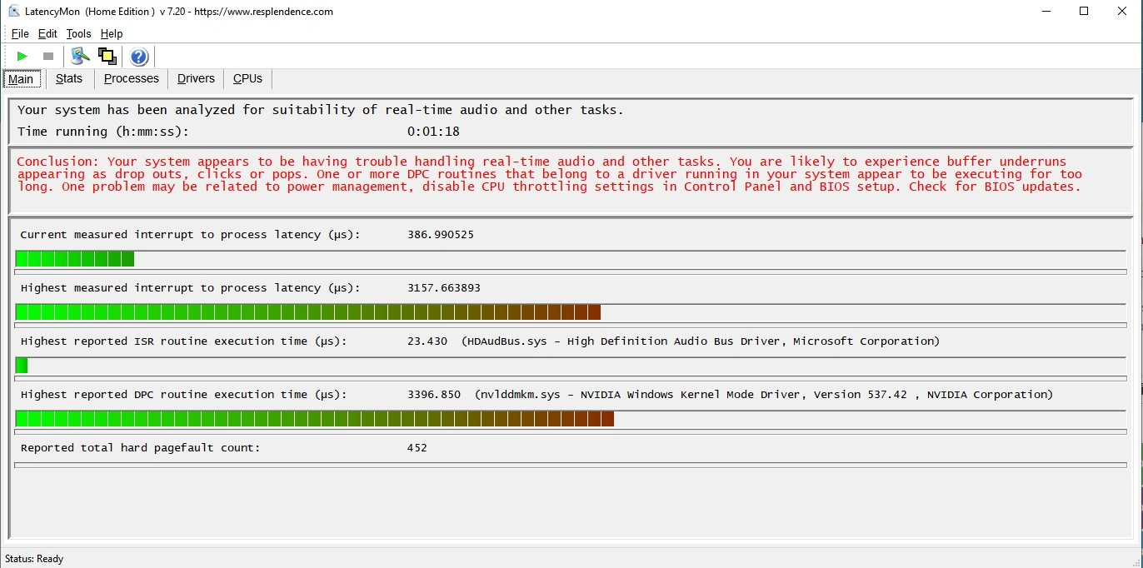Click the highest interrupt to process latency bar
This screenshot has height=568, width=1143.
coord(571,312)
